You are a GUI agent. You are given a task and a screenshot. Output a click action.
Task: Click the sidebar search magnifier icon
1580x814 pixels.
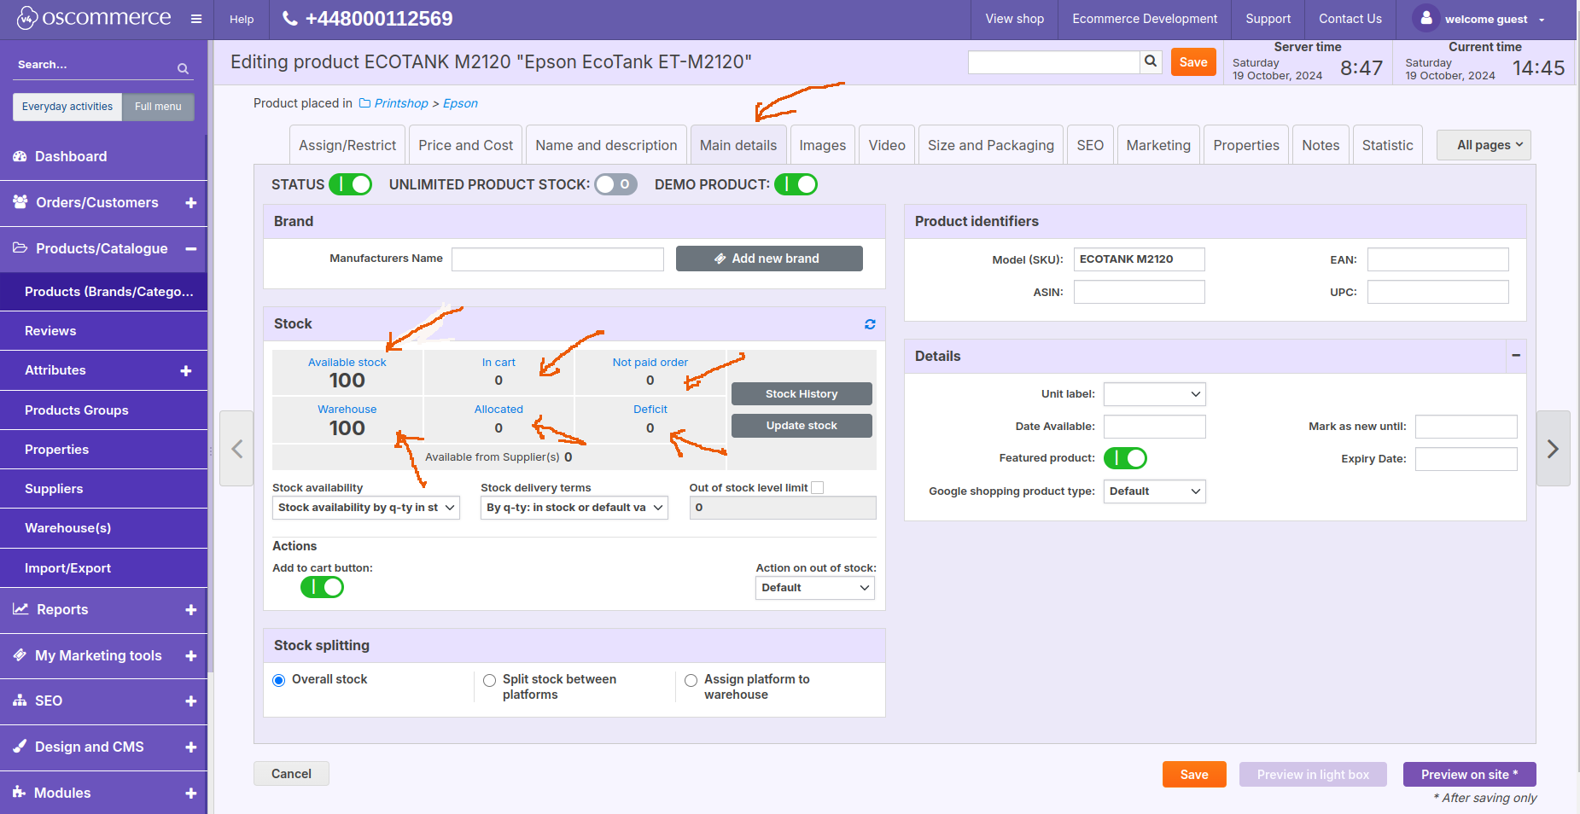(x=183, y=68)
